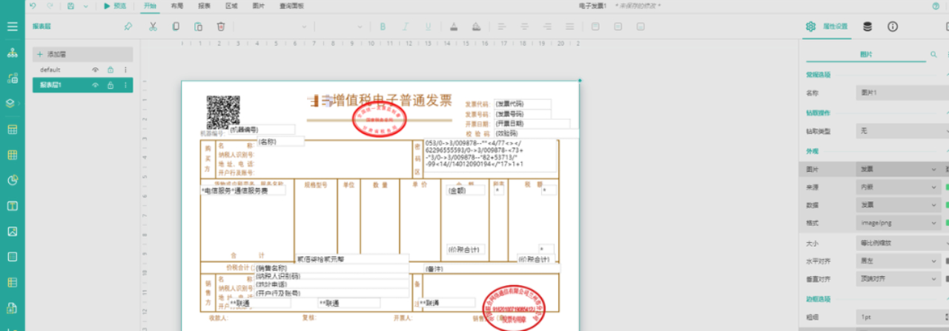Click the 名称 input field showing 图片1
This screenshot has height=331, width=949.
tap(902, 94)
